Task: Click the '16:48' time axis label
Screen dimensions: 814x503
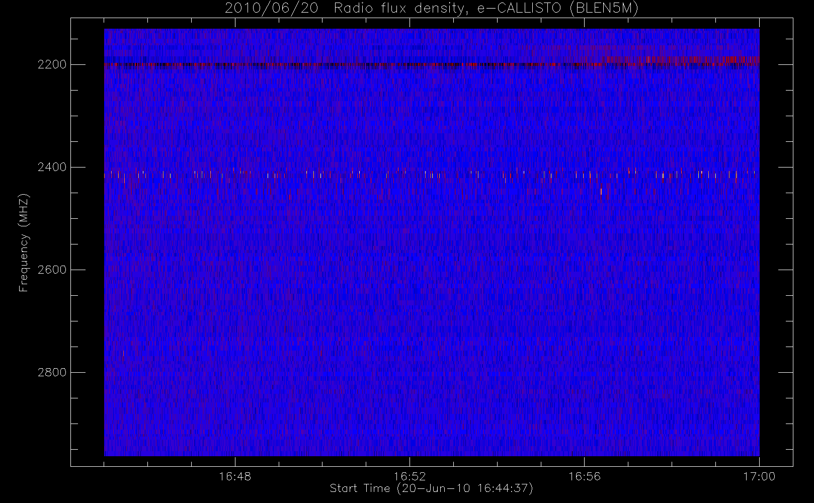Action: 235,476
